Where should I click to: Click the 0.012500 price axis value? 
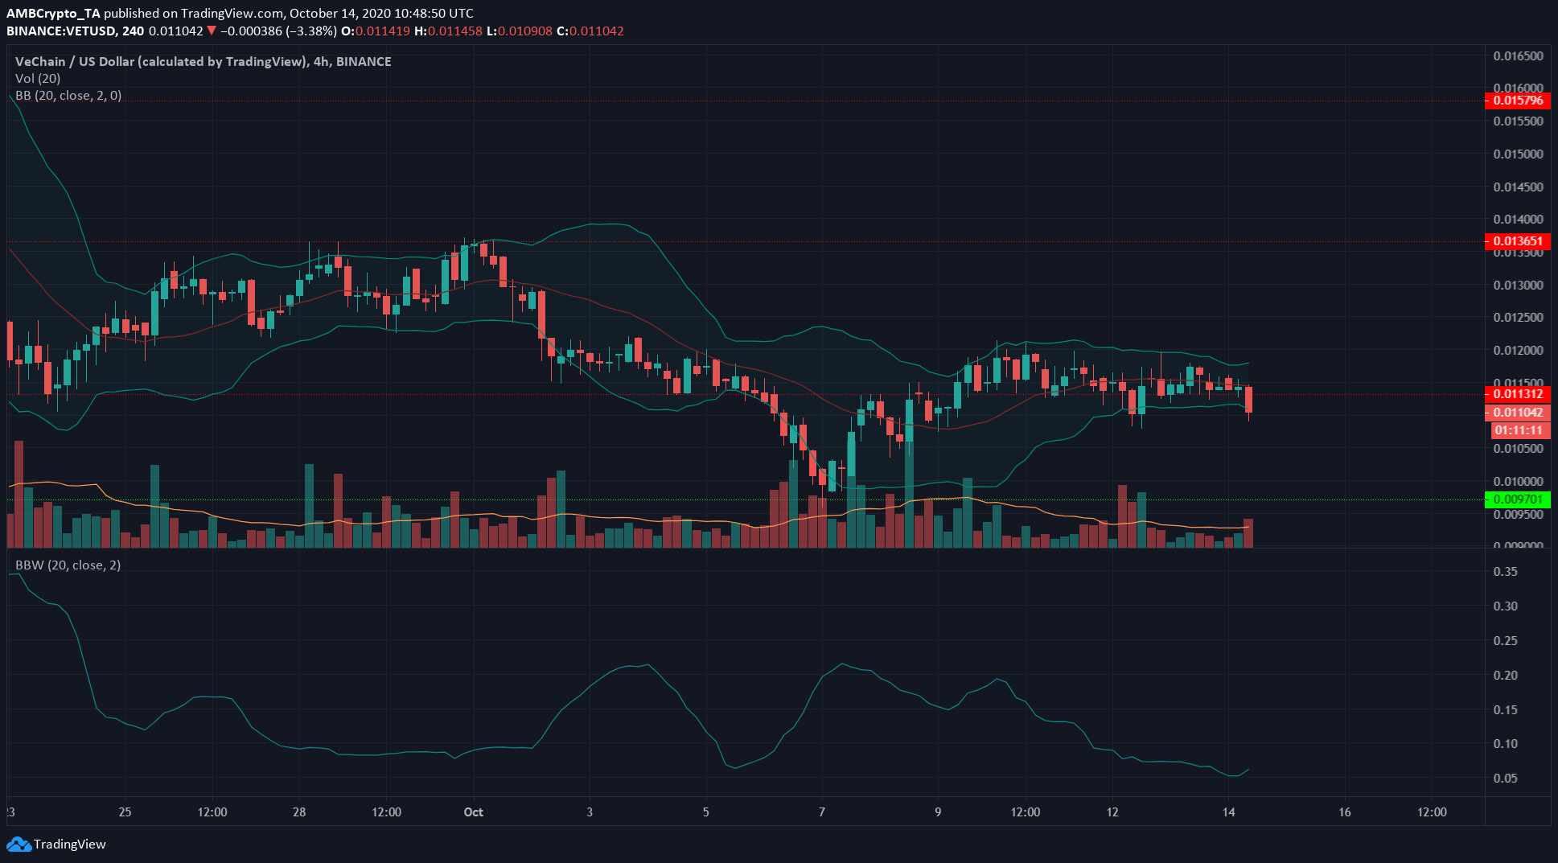coord(1519,317)
